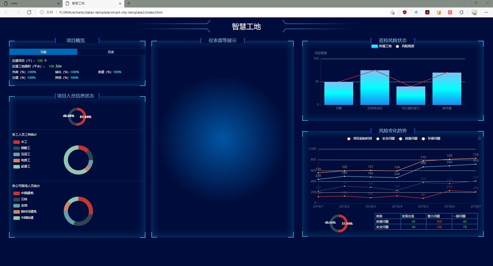Screen dimensions: 493x266
Task: Click the 仪表盘等展示 panel heading
Action: tap(222, 41)
